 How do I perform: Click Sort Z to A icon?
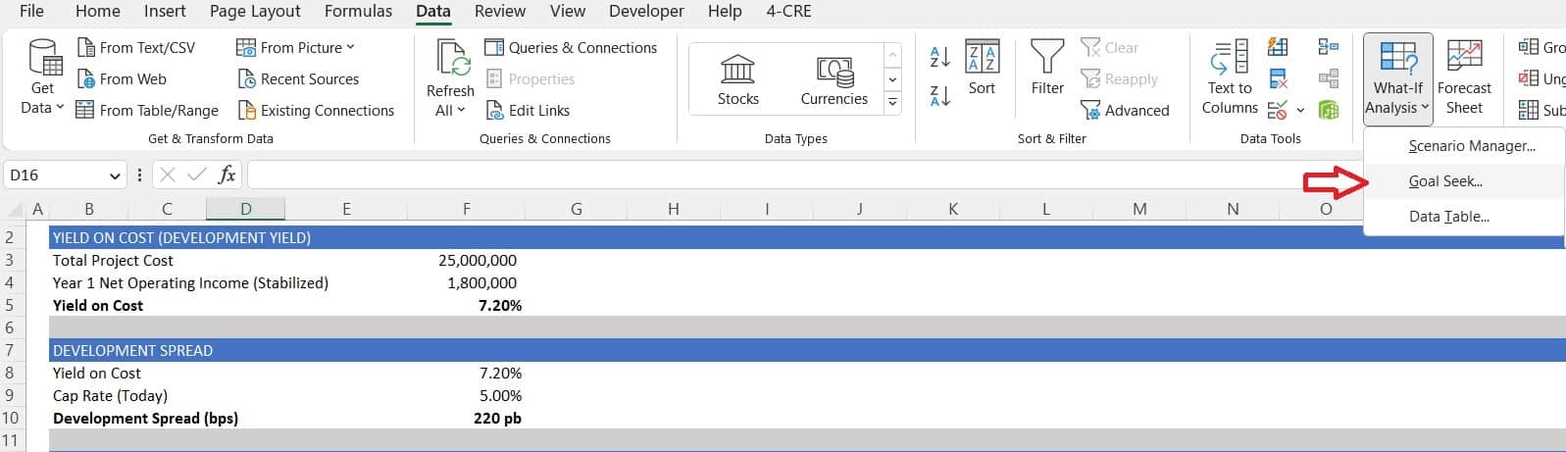tap(939, 96)
